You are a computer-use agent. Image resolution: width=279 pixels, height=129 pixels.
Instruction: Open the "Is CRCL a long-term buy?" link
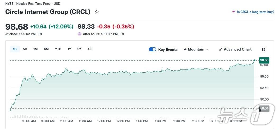255,12
